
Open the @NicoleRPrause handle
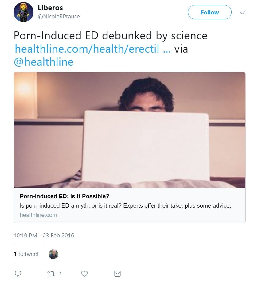pos(59,17)
